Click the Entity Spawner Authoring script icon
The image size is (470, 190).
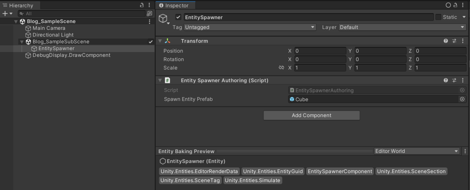pos(168,80)
